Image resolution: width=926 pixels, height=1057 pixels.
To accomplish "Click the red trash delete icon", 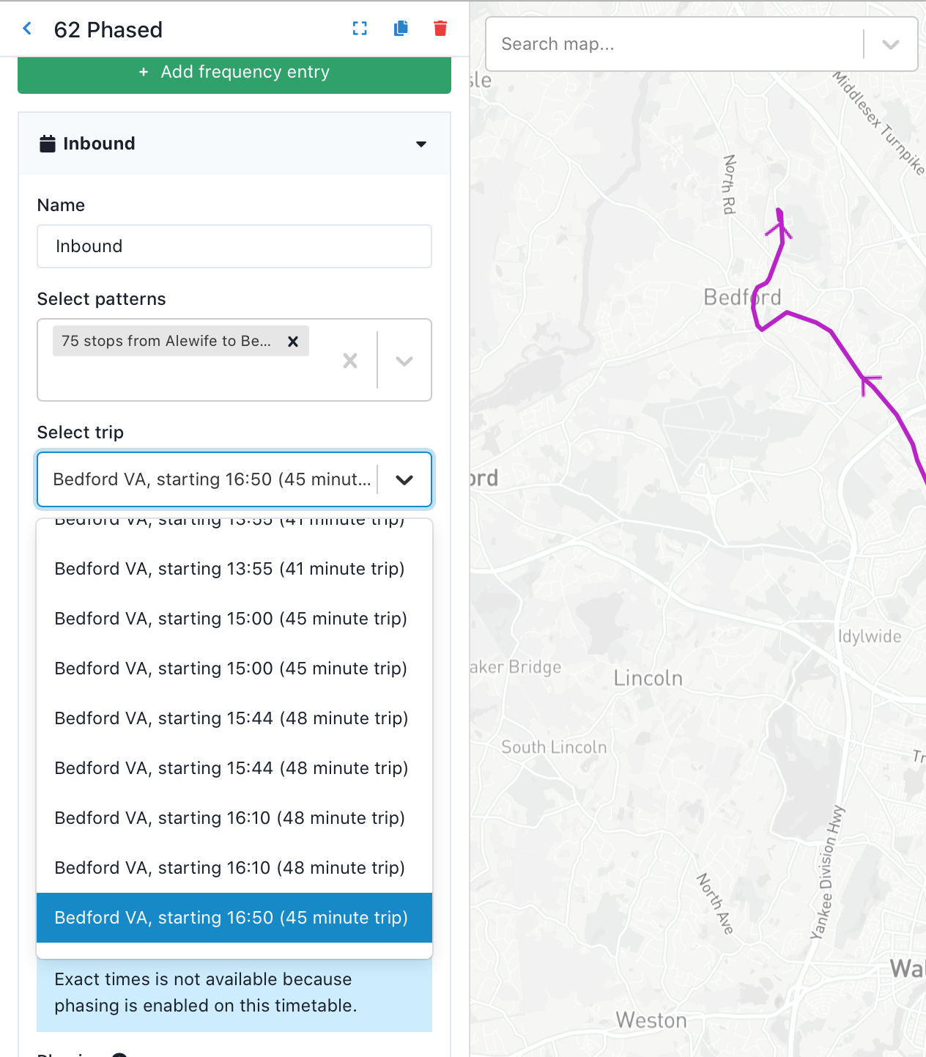I will tap(440, 29).
